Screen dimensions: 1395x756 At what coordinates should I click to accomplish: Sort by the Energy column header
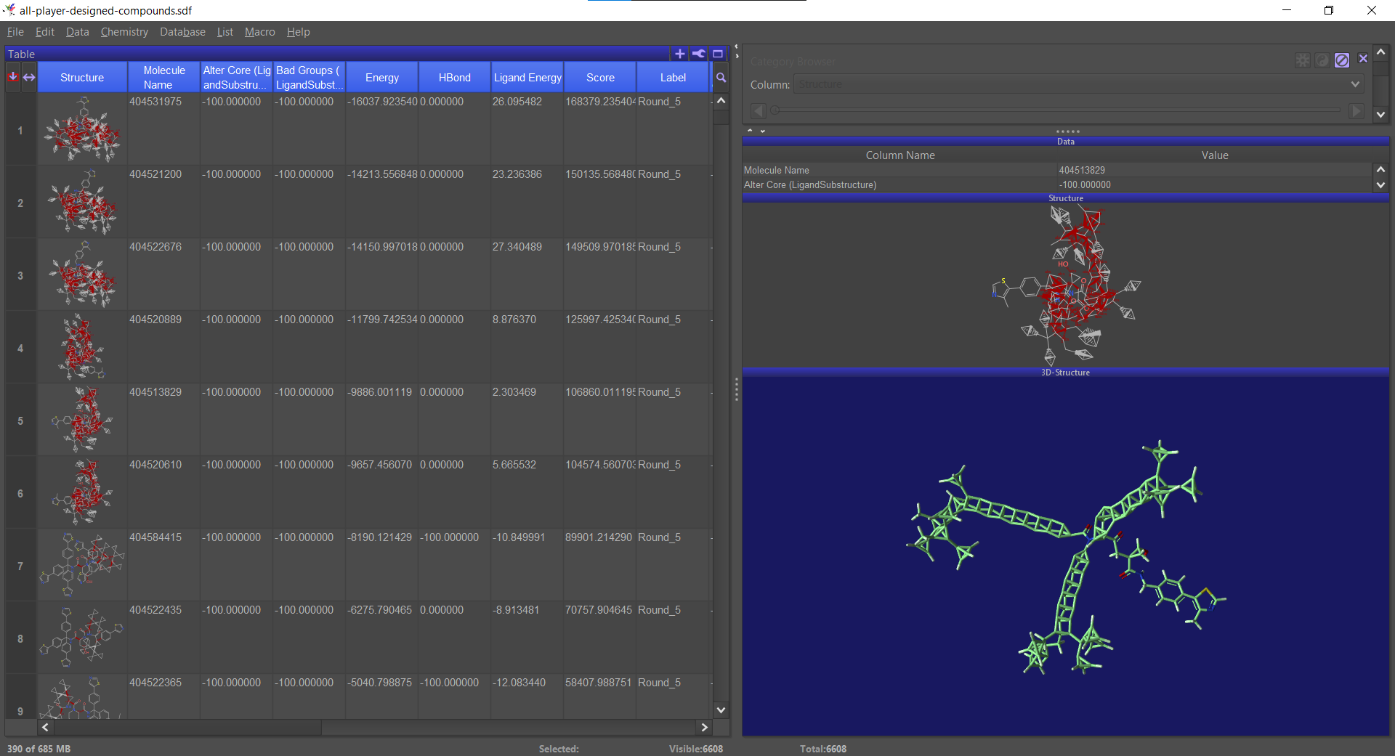click(x=381, y=78)
